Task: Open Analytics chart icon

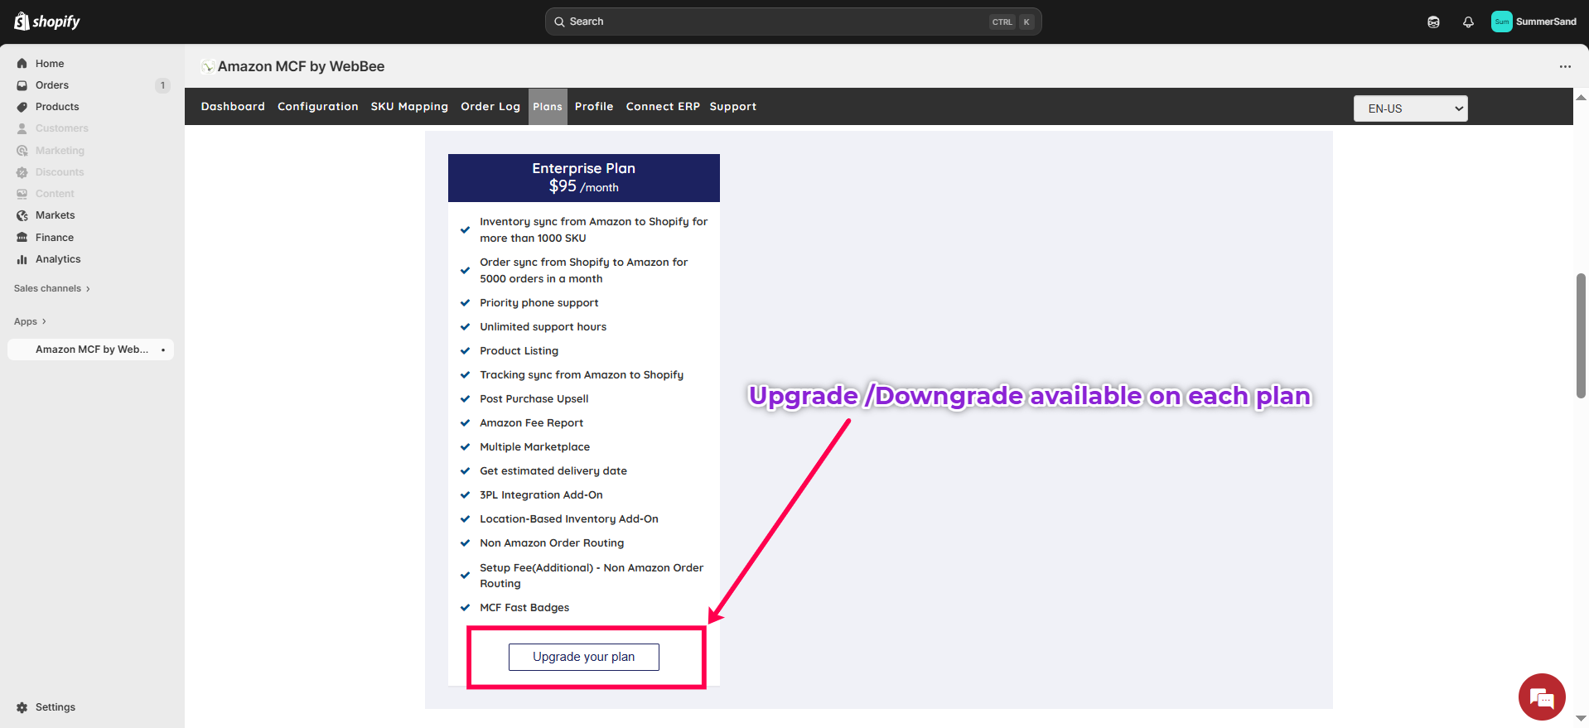Action: [x=22, y=259]
